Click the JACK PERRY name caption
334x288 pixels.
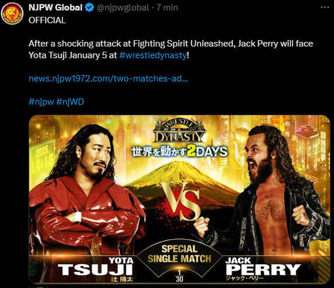click(x=263, y=268)
